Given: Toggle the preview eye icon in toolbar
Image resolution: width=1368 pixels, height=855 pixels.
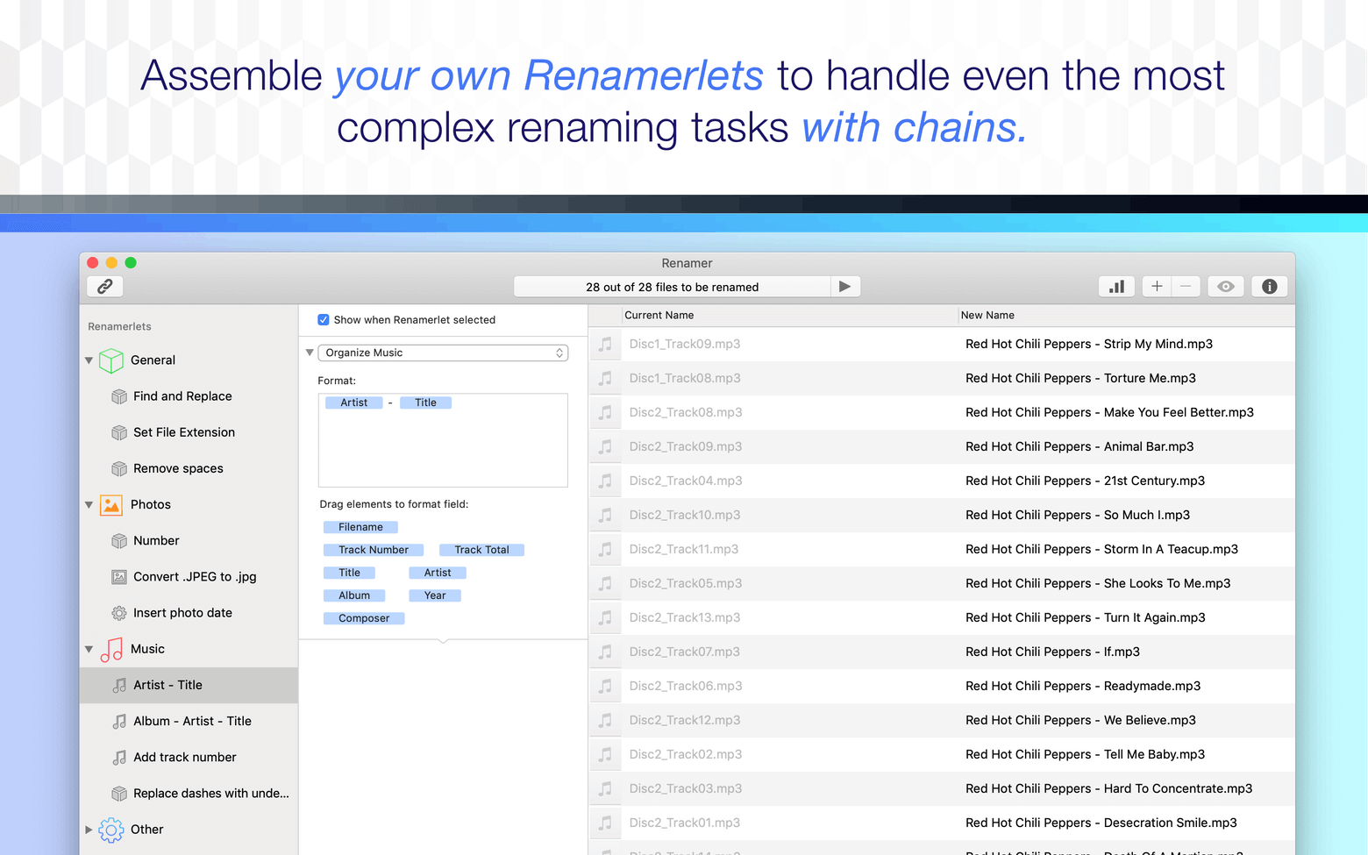Looking at the screenshot, I should pos(1225,286).
